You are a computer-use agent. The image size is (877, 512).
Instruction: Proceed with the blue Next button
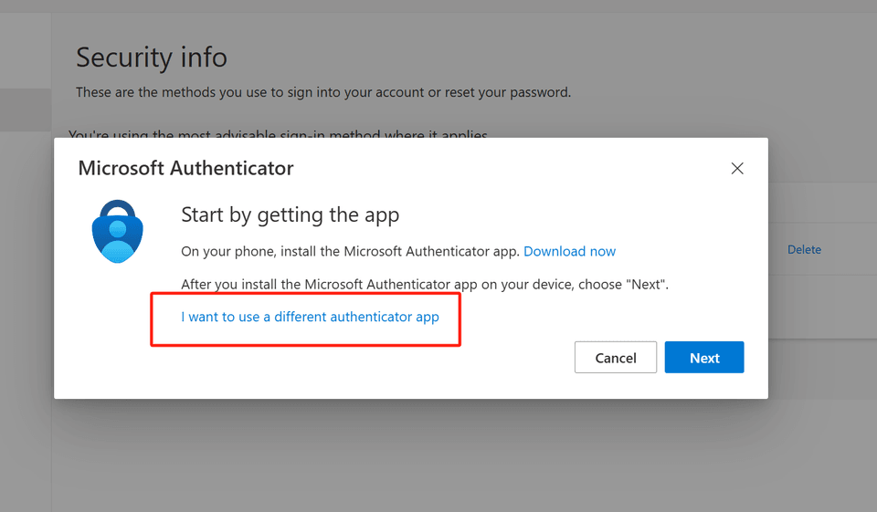point(703,358)
